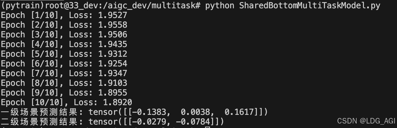Click the CSDN @LDG_AGI watermark
Screen dimensions: 397x128
point(366,121)
